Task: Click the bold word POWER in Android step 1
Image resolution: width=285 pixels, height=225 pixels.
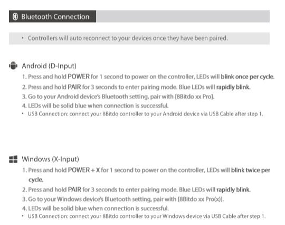Action: pyautogui.click(x=79, y=77)
